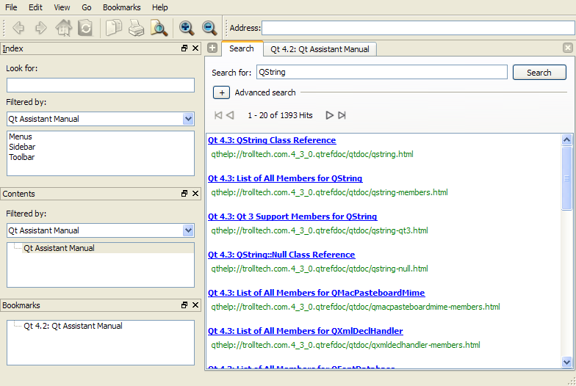Screen dimensions: 576x386
Task: Close the Contents panel
Action: coord(195,194)
